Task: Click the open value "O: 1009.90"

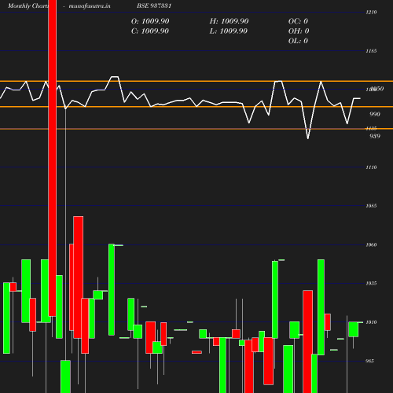Action: pyautogui.click(x=150, y=21)
